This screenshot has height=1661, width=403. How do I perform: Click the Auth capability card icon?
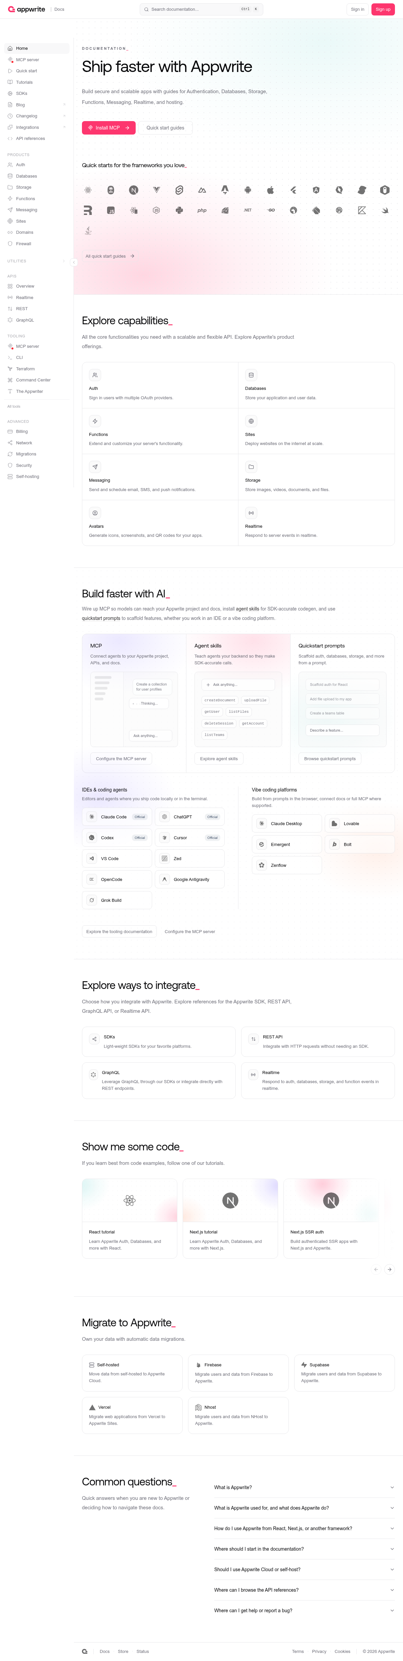coord(95,375)
